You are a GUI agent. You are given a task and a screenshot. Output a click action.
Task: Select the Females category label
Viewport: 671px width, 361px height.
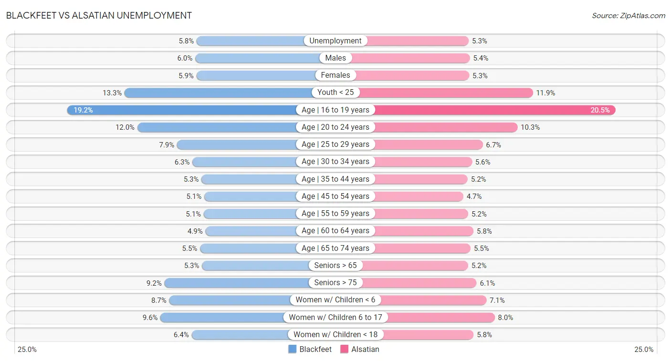point(335,75)
